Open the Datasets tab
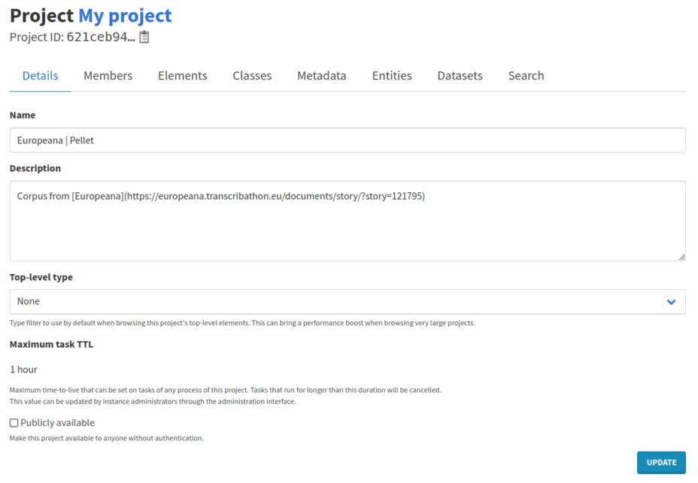 [460, 76]
